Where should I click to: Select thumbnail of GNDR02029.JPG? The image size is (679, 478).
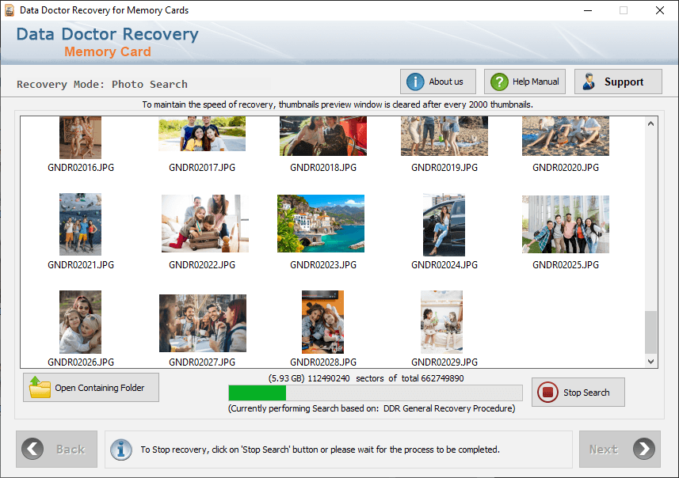click(x=441, y=322)
